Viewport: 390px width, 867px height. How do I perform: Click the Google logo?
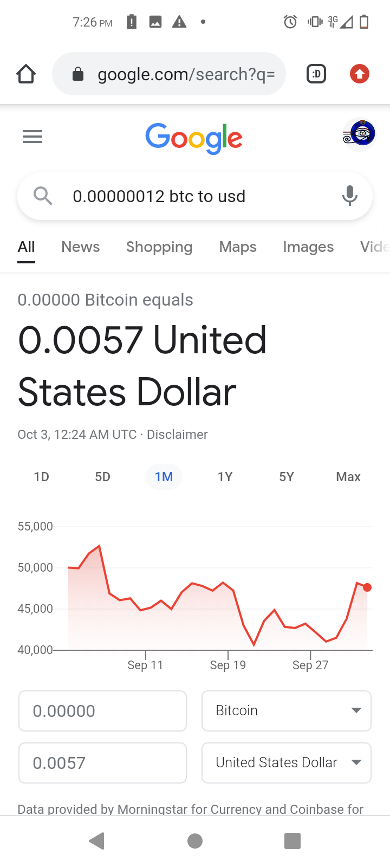[194, 138]
